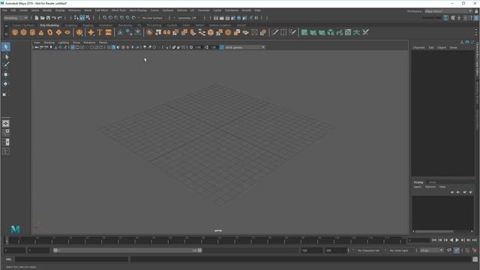This screenshot has height=270, width=480.
Task: Open the Edit Mesh menu
Action: pos(101,10)
